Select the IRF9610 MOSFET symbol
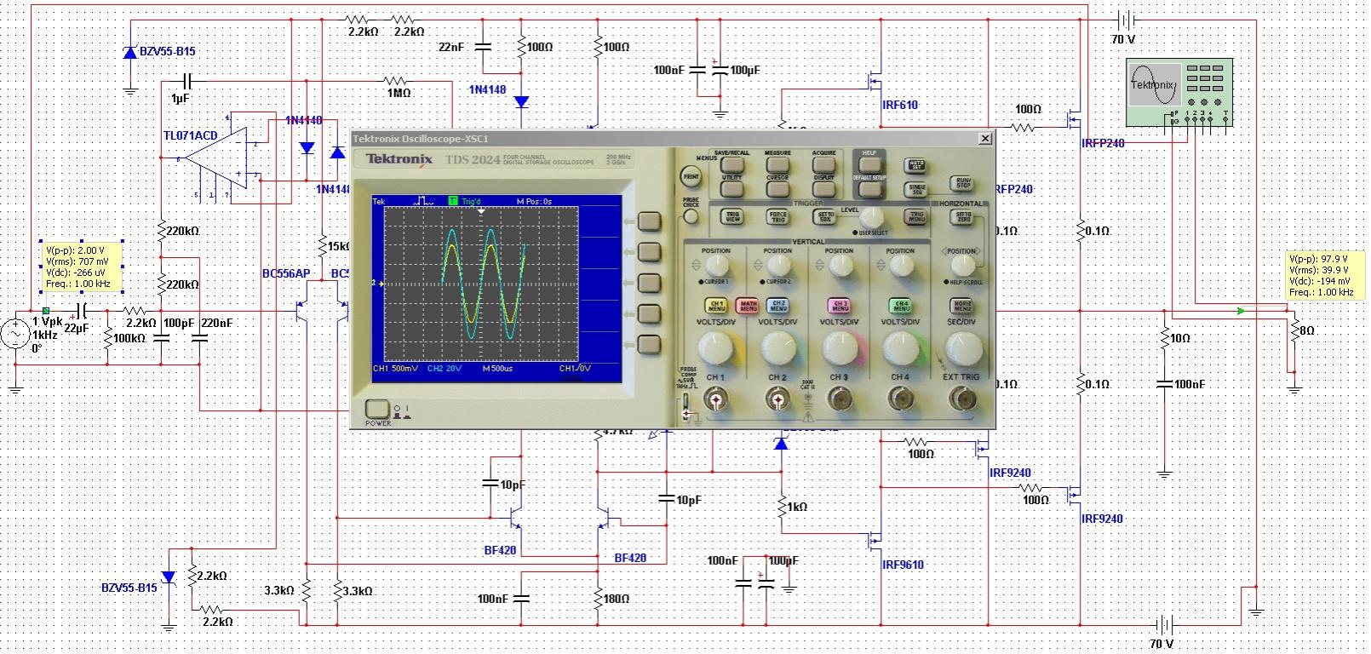The image size is (1371, 654). pos(873,540)
